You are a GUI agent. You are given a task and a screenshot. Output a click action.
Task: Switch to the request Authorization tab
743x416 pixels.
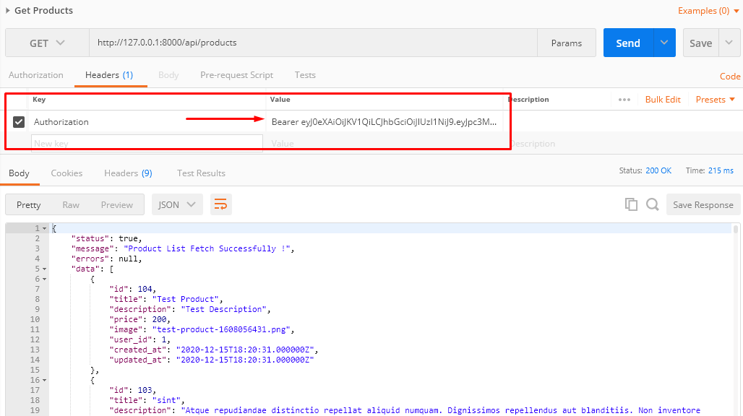click(35, 75)
